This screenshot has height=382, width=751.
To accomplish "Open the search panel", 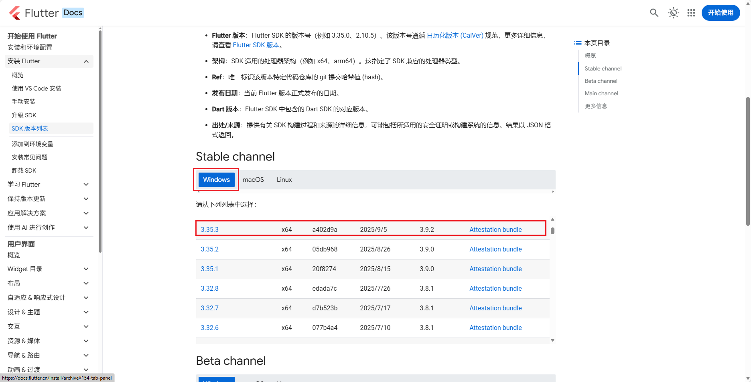I will (654, 13).
